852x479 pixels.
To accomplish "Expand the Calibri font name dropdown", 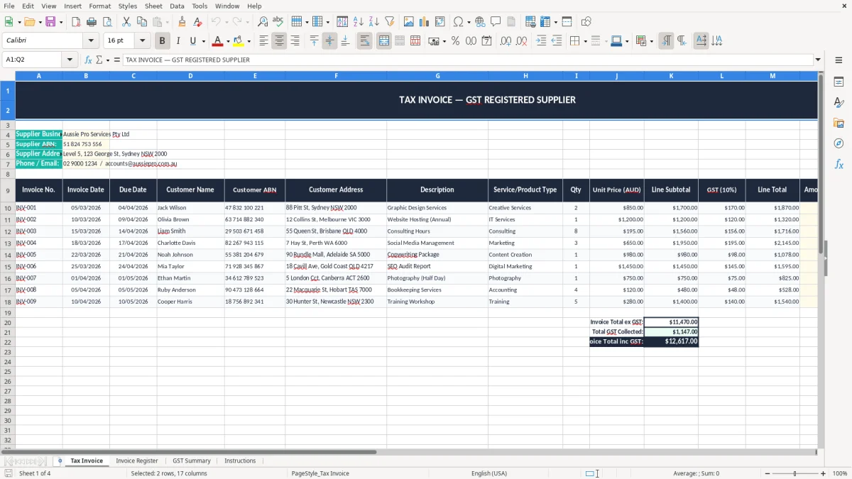I will click(x=91, y=41).
